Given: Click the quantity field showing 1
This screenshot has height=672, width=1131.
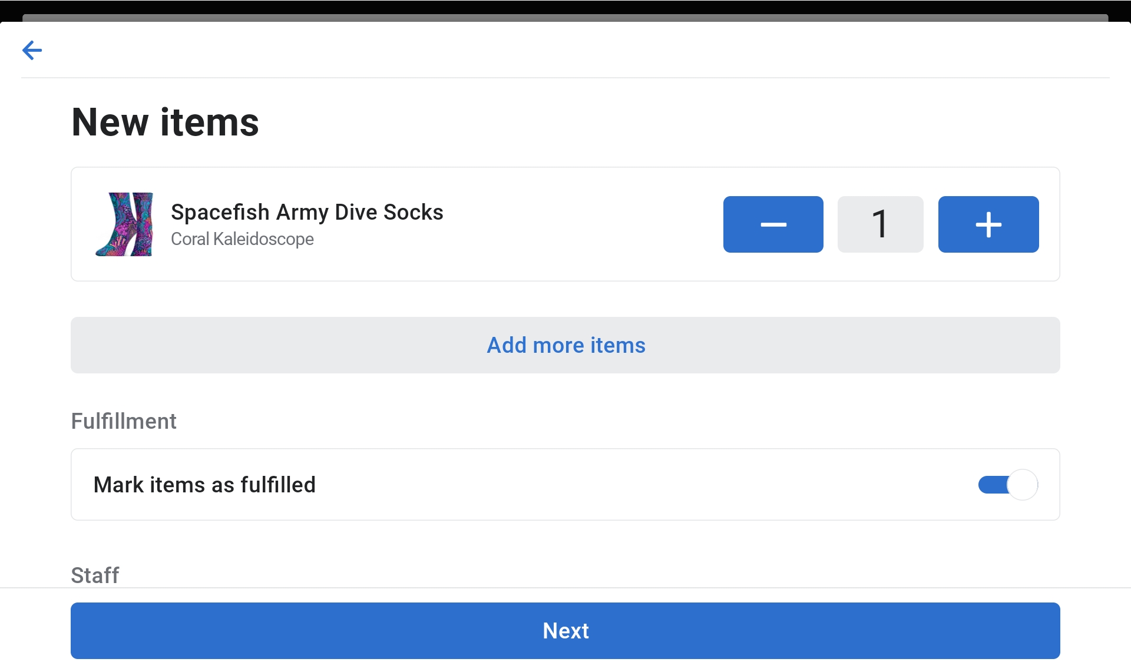Looking at the screenshot, I should pos(880,224).
